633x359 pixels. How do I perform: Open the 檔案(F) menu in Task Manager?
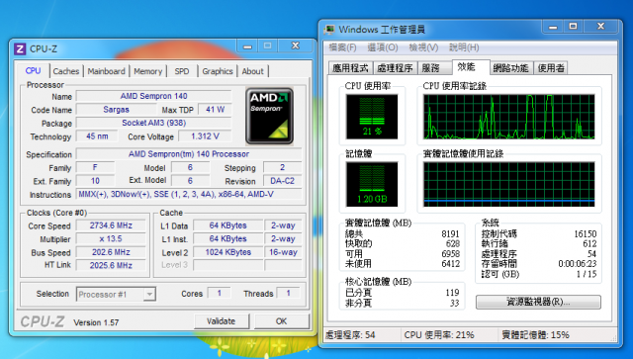coord(342,47)
